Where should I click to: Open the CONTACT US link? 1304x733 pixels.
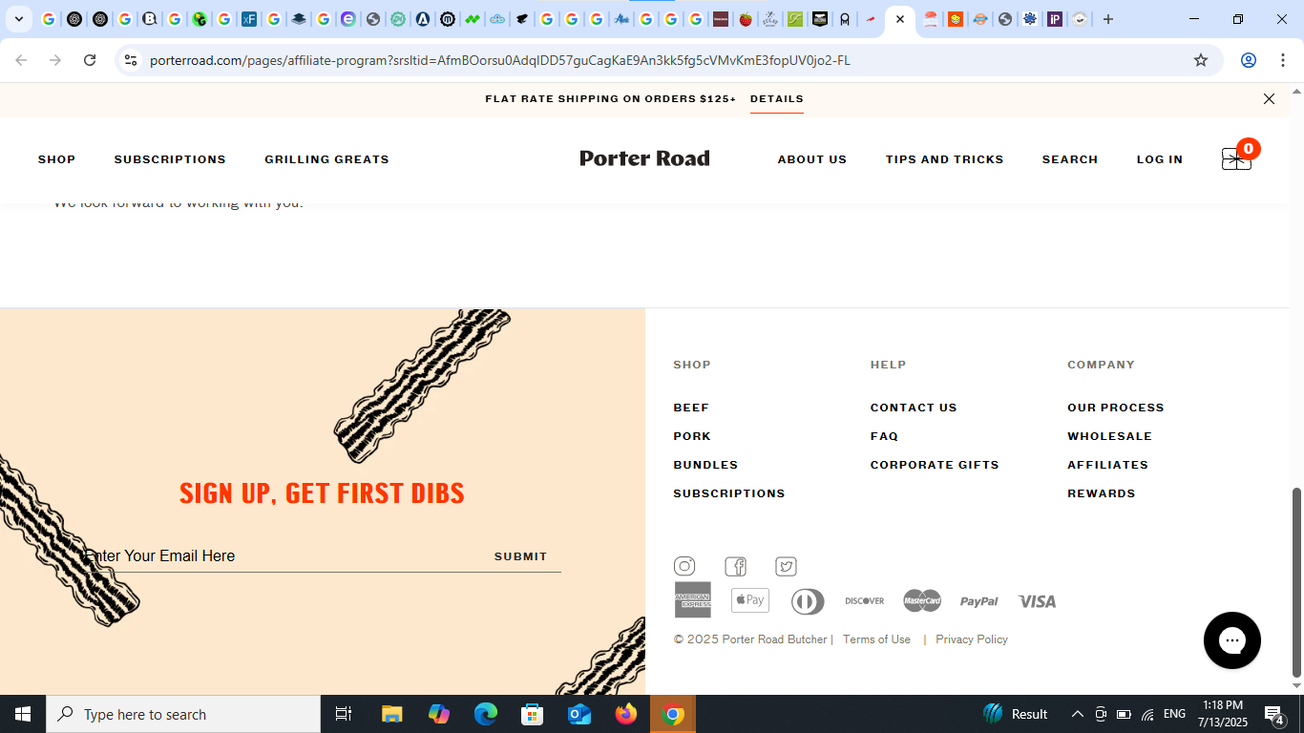[x=914, y=408]
